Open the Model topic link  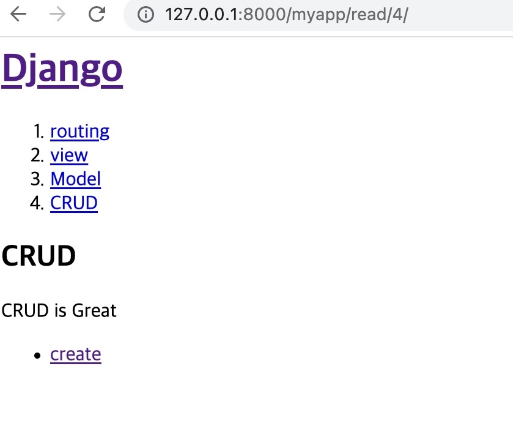coord(76,179)
